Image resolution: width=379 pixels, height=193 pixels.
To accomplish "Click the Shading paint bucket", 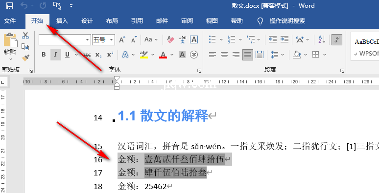I will pyautogui.click(x=297, y=55).
